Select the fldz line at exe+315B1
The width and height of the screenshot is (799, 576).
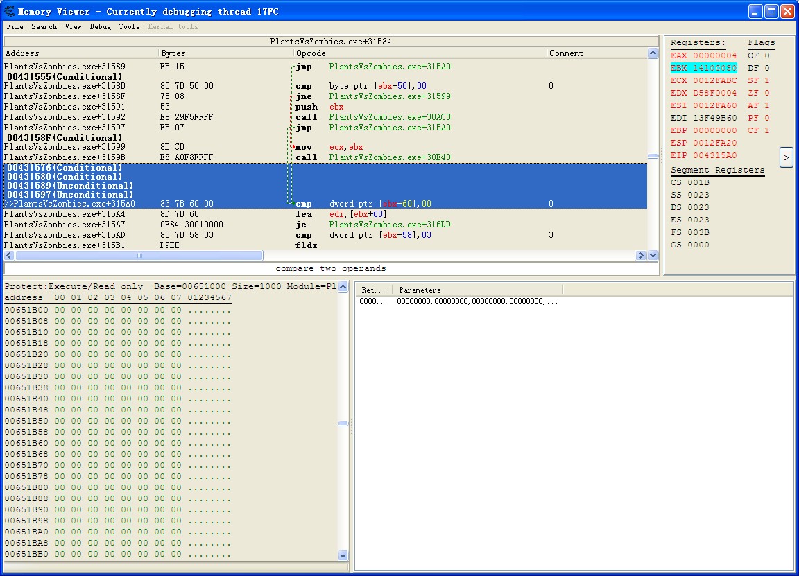point(325,245)
